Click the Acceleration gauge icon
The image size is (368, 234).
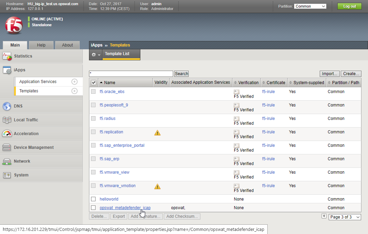(7, 134)
